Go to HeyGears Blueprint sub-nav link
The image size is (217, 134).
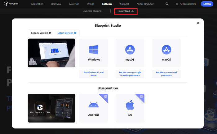(x=92, y=11)
